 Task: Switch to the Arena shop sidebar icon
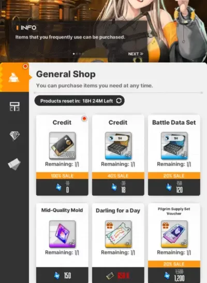pyautogui.click(x=14, y=106)
